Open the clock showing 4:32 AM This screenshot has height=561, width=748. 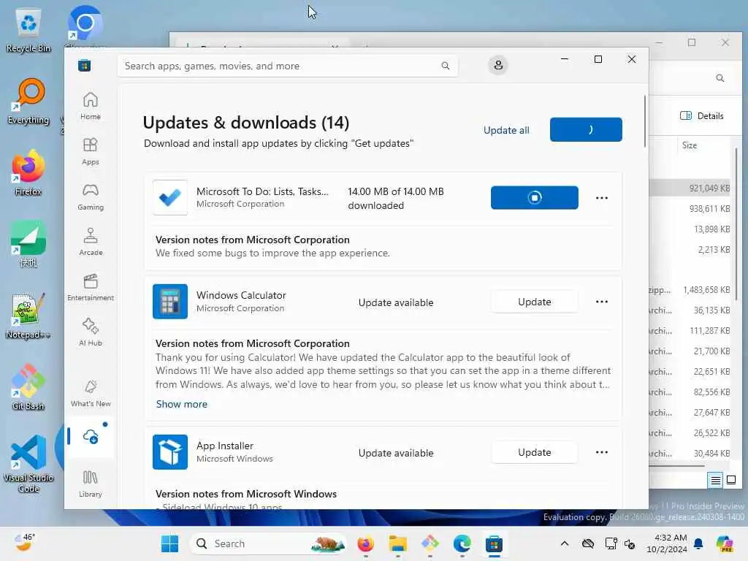click(x=666, y=543)
